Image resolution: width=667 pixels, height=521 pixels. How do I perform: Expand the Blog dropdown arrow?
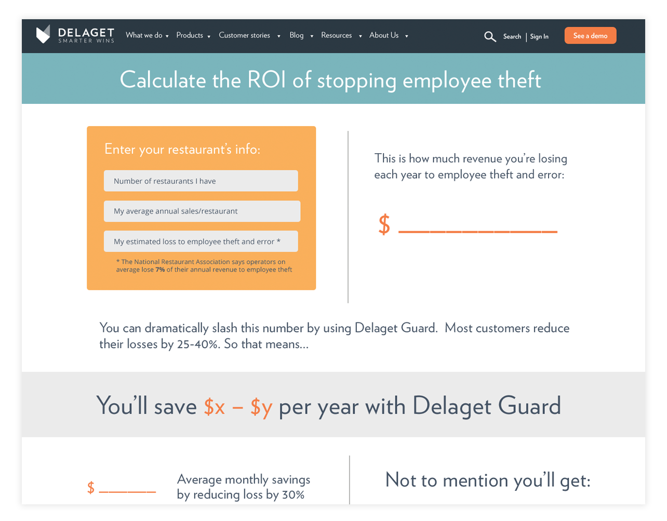click(x=312, y=36)
